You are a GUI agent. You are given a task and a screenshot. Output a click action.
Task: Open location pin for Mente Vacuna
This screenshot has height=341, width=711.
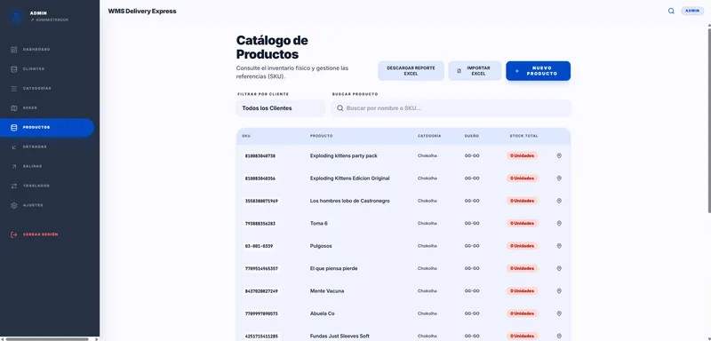(x=559, y=290)
